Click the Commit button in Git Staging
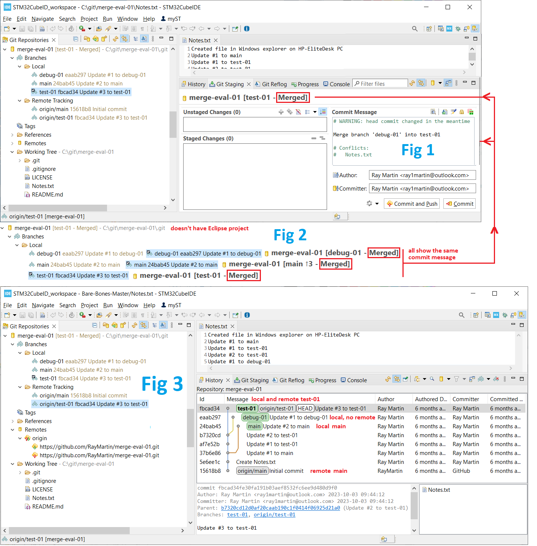 click(460, 204)
